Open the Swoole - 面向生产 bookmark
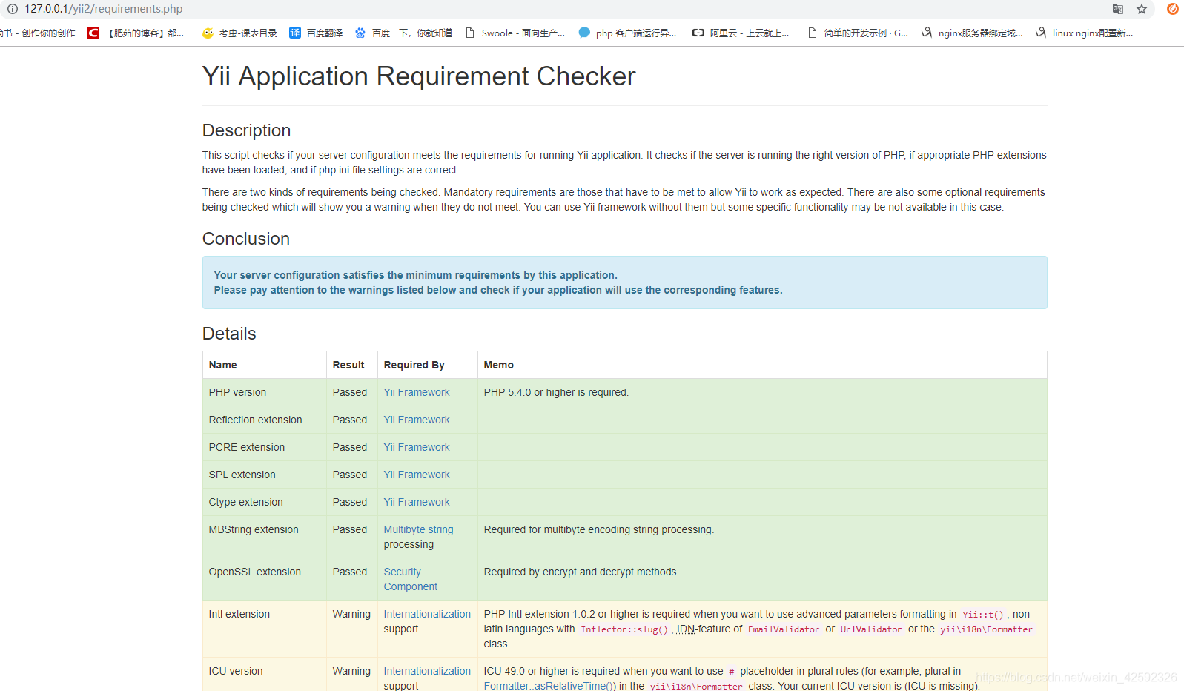 [x=515, y=33]
